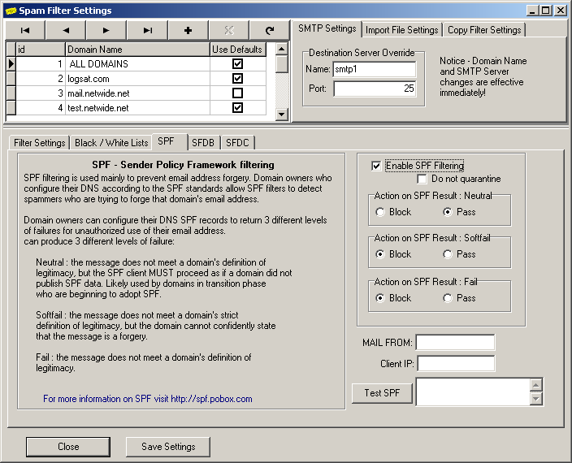572x463 pixels.
Task: Enable the Do not quarantine option
Action: point(422,179)
